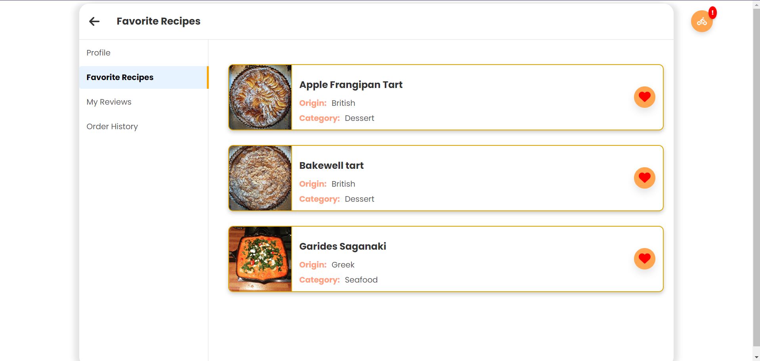The image size is (760, 361).
Task: Open the Apple Frangipan Tart title
Action: coord(351,85)
